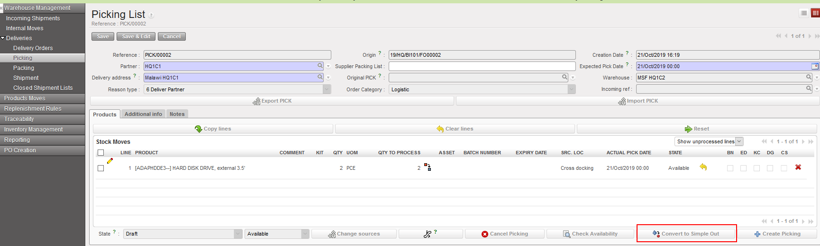
Task: Check the row checkbox for HARD DISK DRIVE line
Action: pos(100,168)
